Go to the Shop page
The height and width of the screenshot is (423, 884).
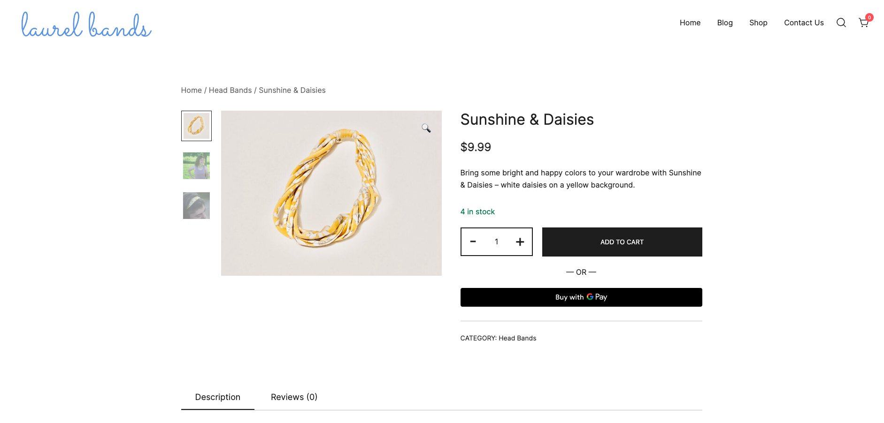[x=758, y=23]
